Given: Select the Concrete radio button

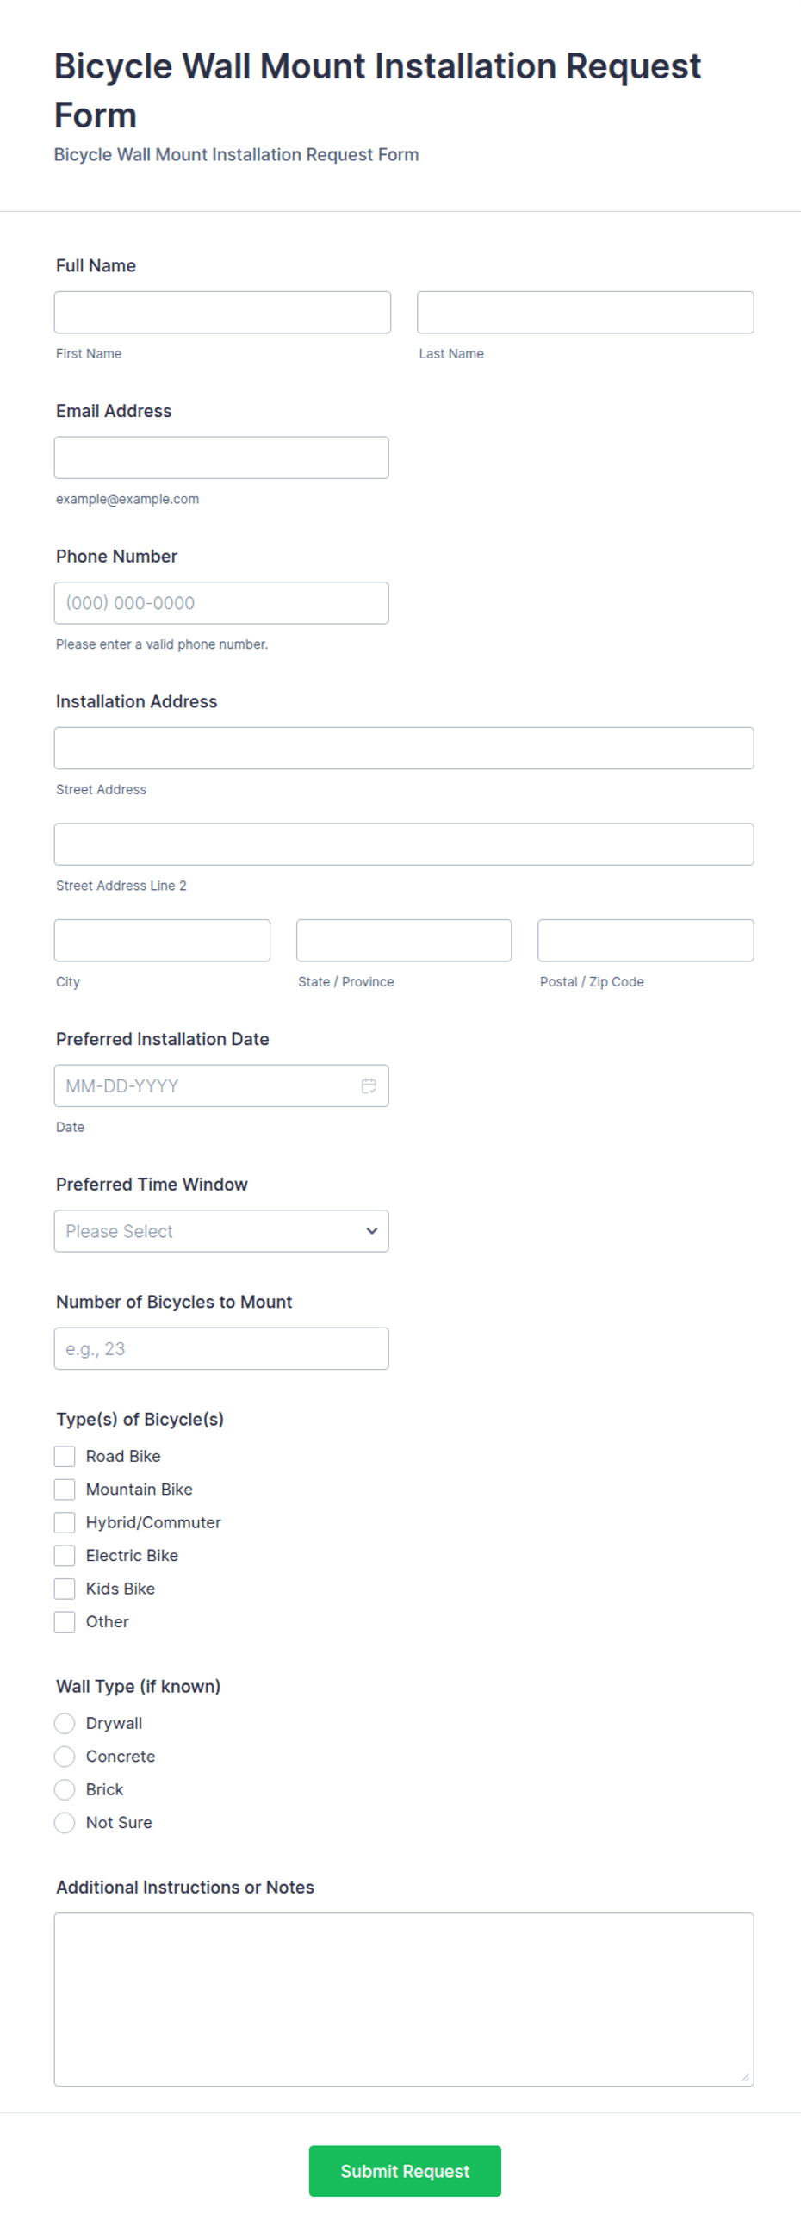Looking at the screenshot, I should click(x=65, y=1756).
